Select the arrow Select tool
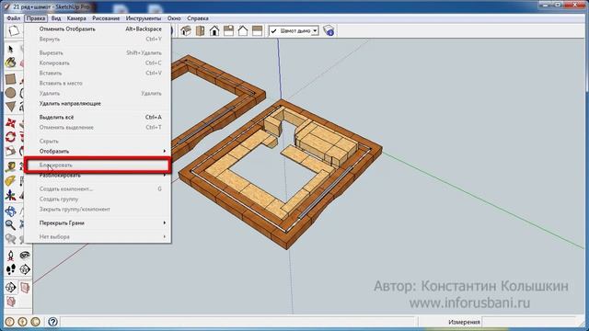589x331 pixels. [x=10, y=49]
